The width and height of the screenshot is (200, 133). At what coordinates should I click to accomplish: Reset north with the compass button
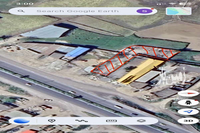click(188, 93)
